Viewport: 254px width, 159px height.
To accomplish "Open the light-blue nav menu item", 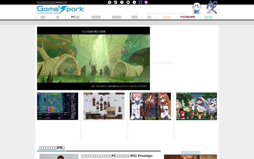I will (208, 17).
